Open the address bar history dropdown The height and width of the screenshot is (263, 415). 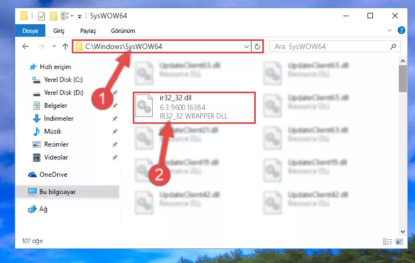[x=247, y=47]
